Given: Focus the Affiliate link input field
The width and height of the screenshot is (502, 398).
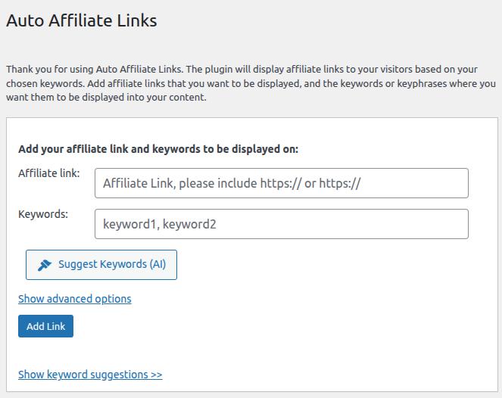Looking at the screenshot, I should coord(281,183).
